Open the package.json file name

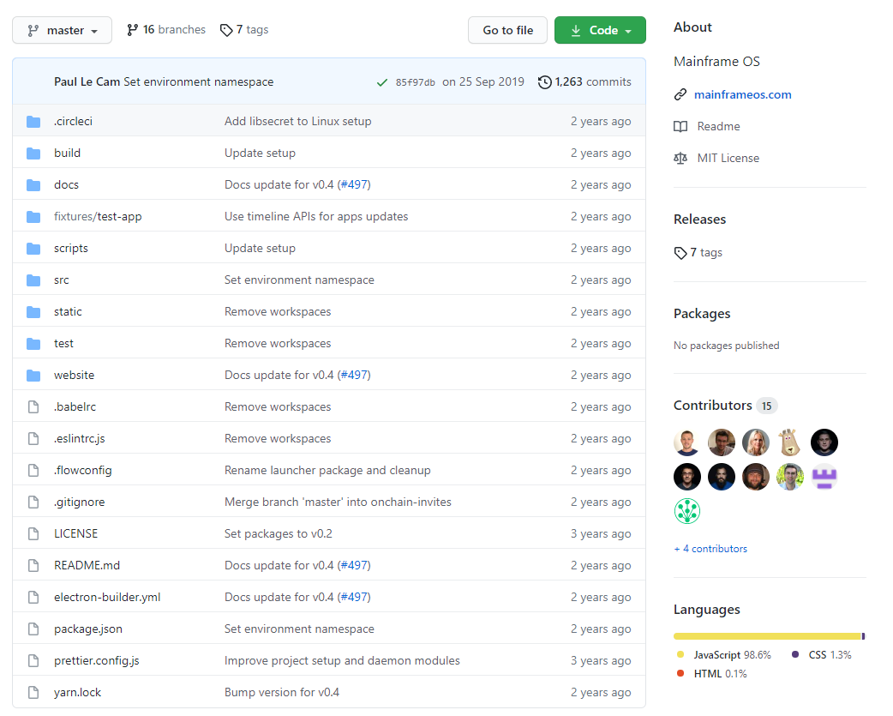click(88, 629)
